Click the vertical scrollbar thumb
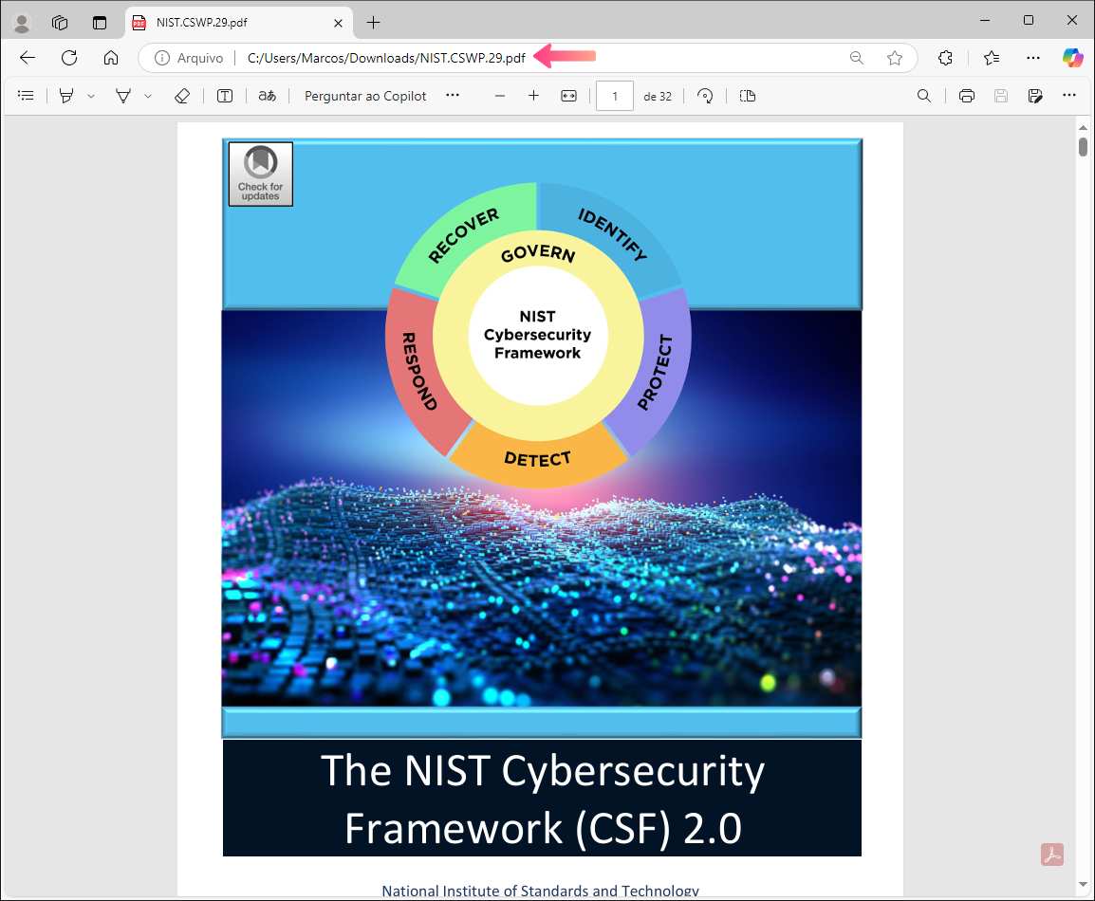The width and height of the screenshot is (1095, 901). tap(1083, 147)
